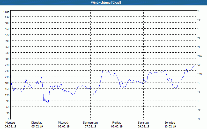Image resolution: width=207 pixels, height=129 pixels.
Task: Click the 'NW' compass label
Action: 200,56
